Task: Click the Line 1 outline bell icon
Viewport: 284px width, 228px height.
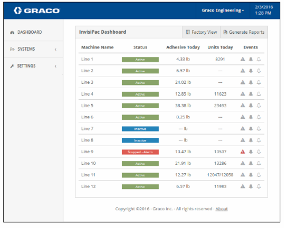Action: pyautogui.click(x=259, y=59)
